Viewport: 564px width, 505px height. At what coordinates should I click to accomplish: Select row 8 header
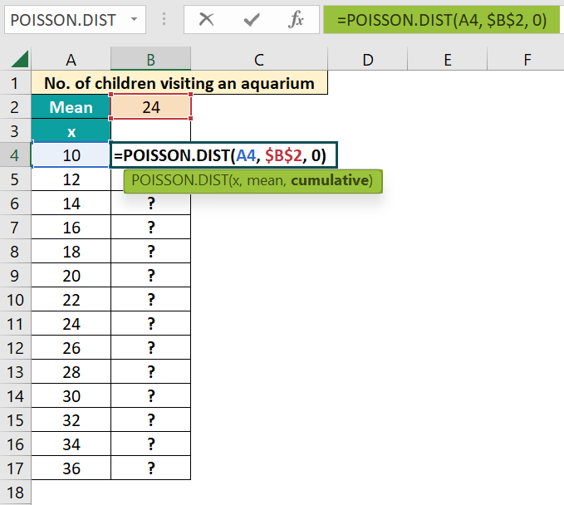[x=15, y=252]
